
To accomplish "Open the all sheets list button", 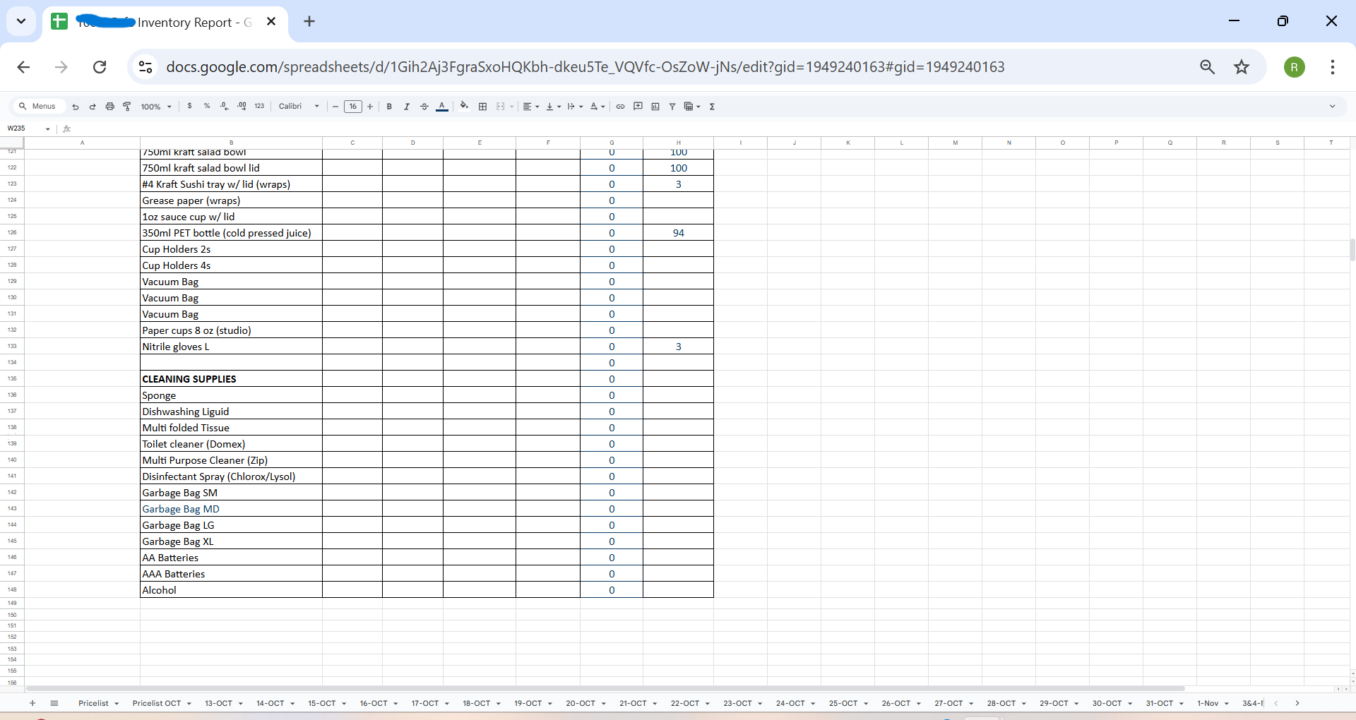I will click(x=54, y=703).
